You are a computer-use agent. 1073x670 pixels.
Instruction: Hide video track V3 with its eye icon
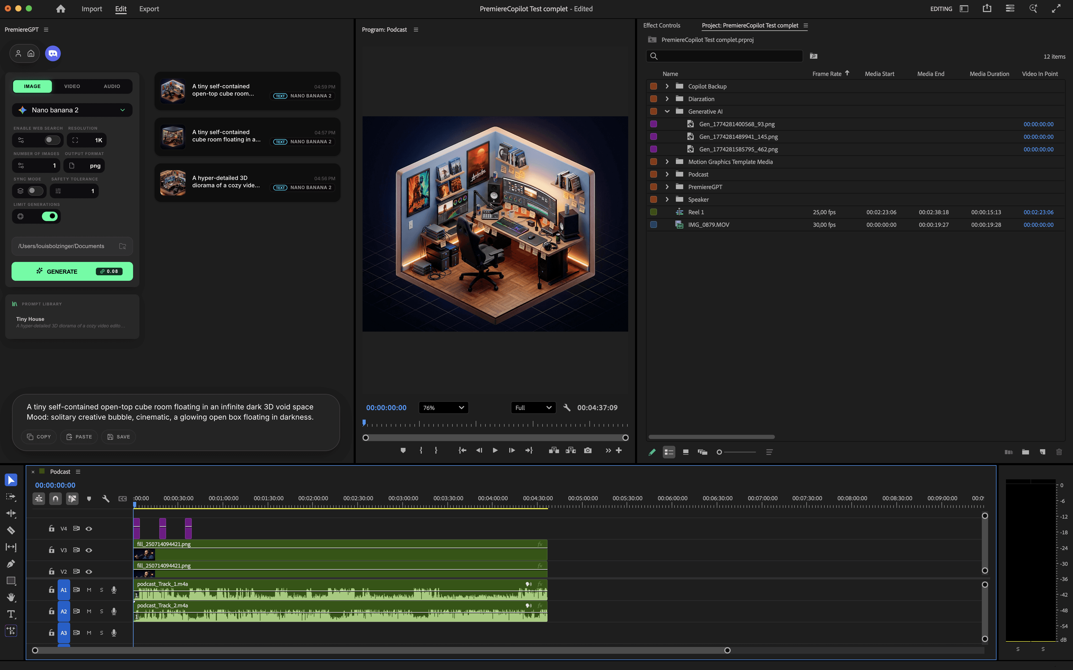[x=88, y=550]
